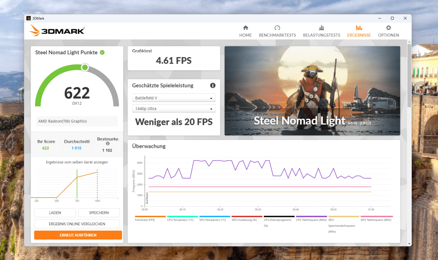Toggle Framerate (FPS) orange legend entry
438x260 pixels.
pos(150,218)
